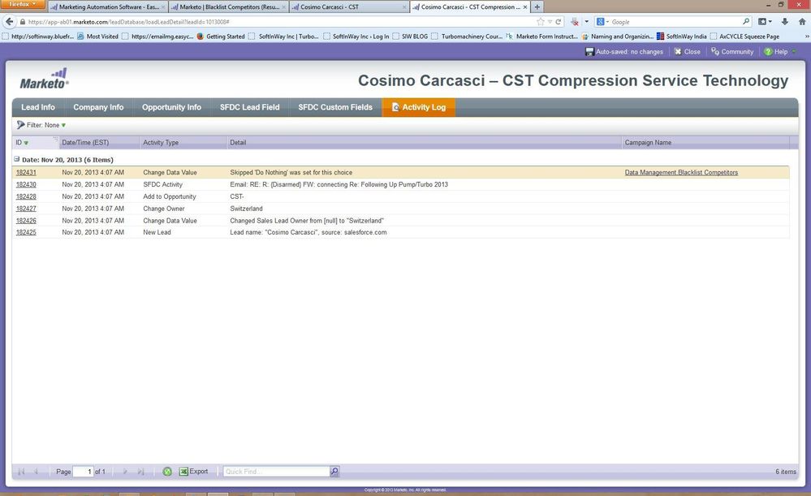Switch to the SFDC Custom Fields tab
Viewport: 811px width, 496px height.
[x=335, y=107]
